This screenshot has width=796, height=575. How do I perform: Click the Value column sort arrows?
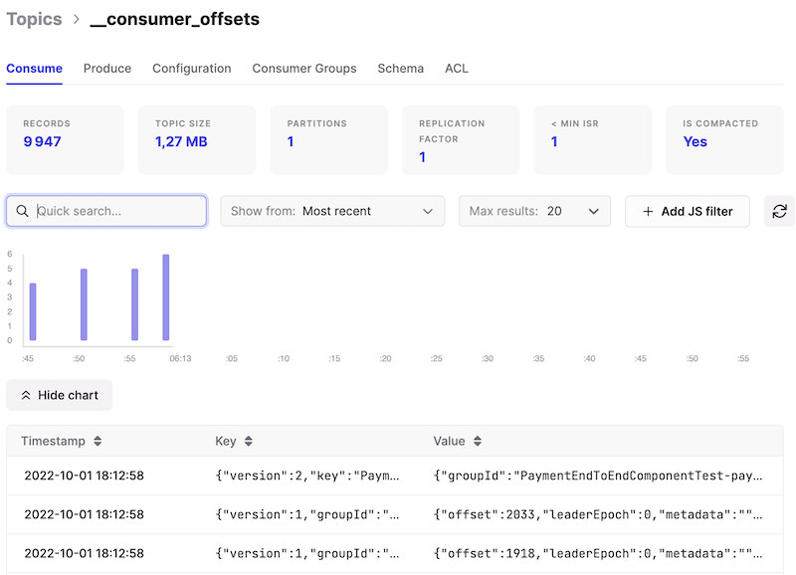coord(478,441)
